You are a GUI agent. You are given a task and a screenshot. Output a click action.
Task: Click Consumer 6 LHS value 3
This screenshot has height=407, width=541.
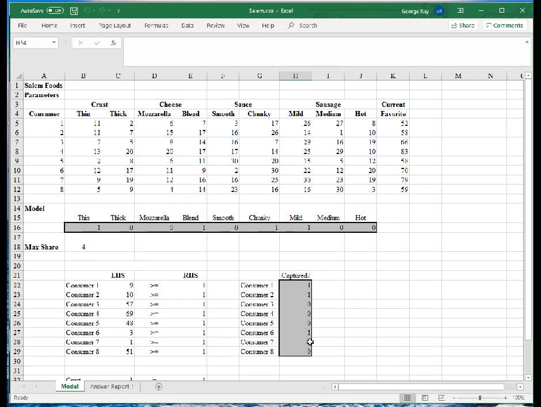coord(119,333)
